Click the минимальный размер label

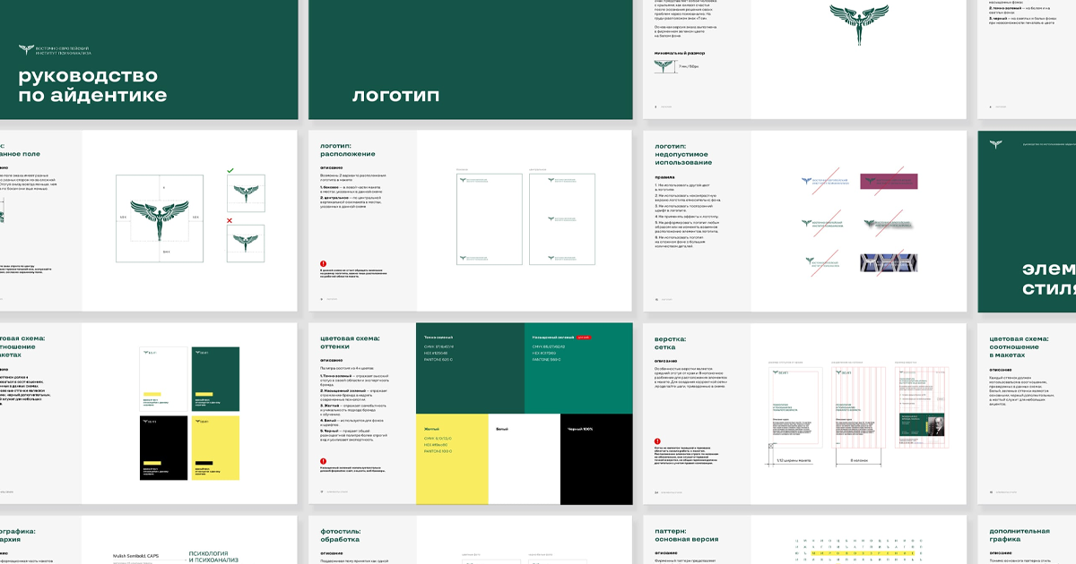tap(680, 53)
